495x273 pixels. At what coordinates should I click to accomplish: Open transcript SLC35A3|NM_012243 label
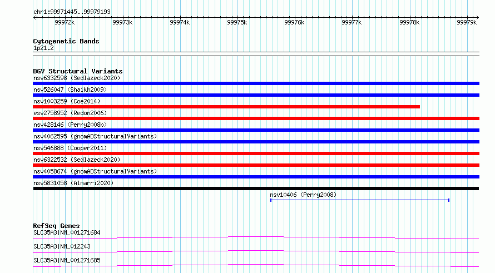62,246
